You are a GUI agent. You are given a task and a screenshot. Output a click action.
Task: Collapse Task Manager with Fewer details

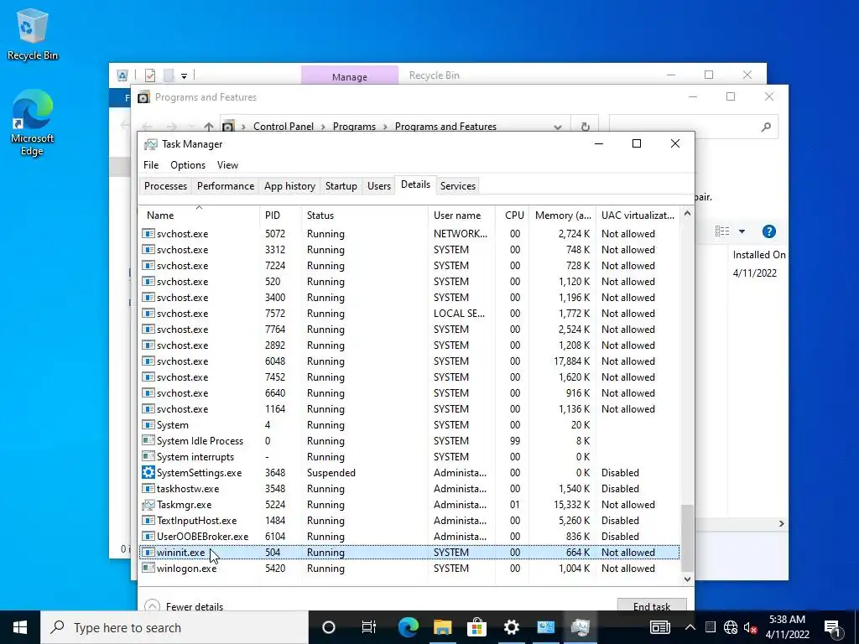tap(184, 606)
